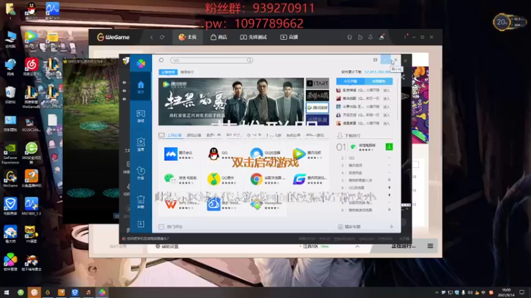Select the Tencent game accelerator G icon

tap(299, 179)
